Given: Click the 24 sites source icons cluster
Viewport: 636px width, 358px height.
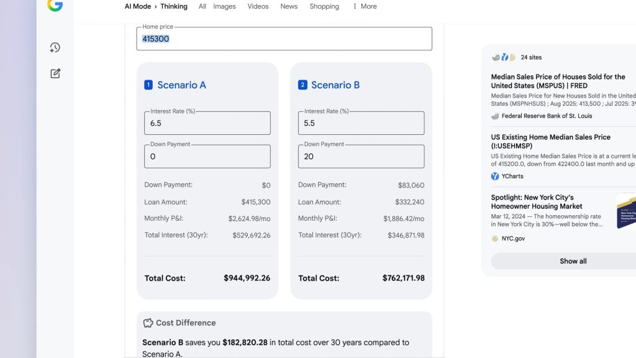Looking at the screenshot, I should point(504,57).
